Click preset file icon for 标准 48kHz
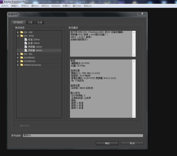Viewport: 177px width, 156px height. 26,43
